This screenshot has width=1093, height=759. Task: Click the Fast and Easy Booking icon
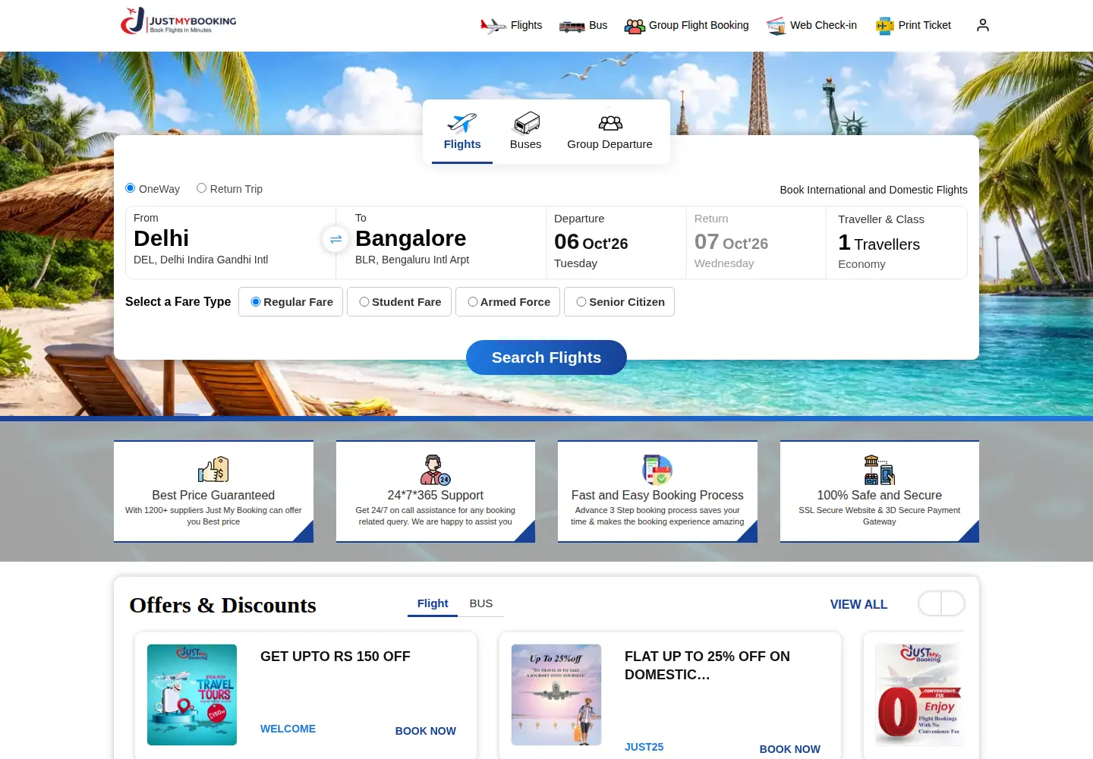point(657,470)
